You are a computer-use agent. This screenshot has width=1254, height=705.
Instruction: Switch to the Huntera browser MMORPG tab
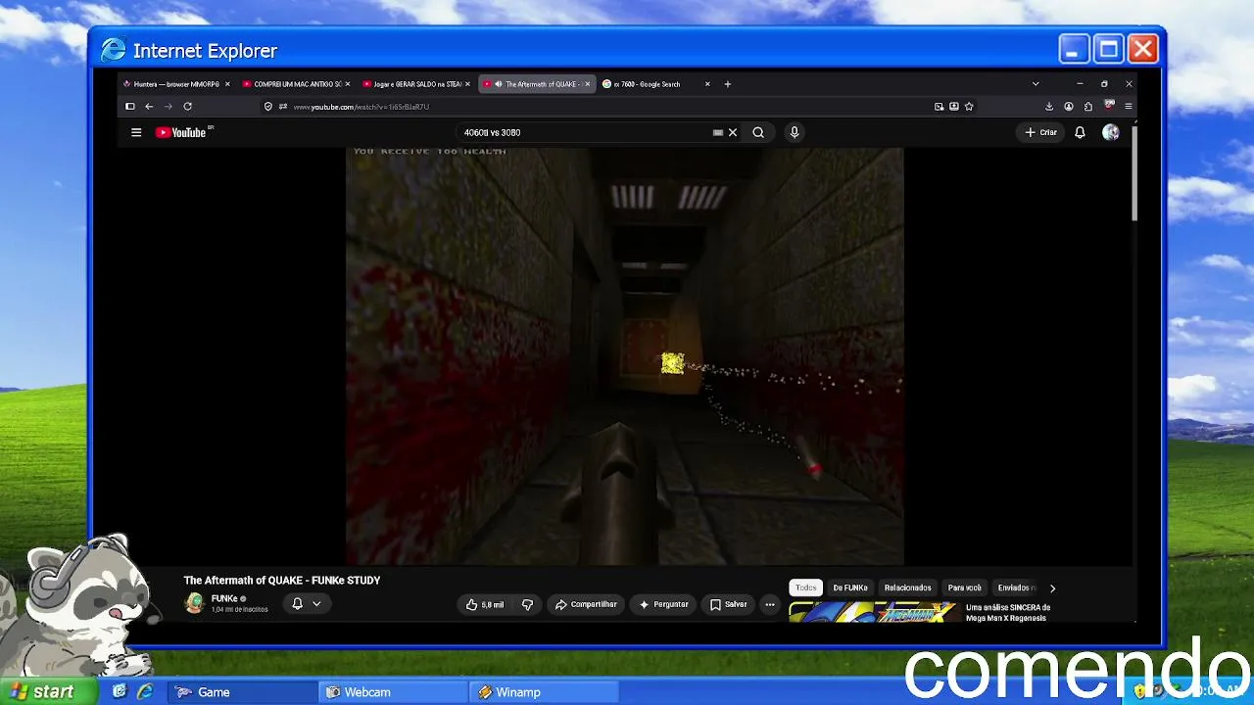pyautogui.click(x=176, y=84)
